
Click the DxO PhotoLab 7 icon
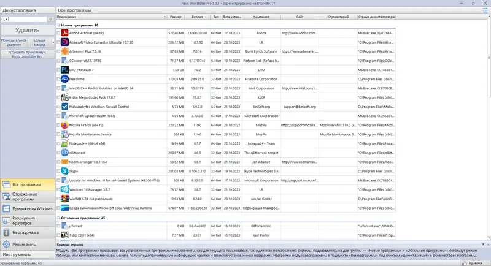tap(64, 70)
